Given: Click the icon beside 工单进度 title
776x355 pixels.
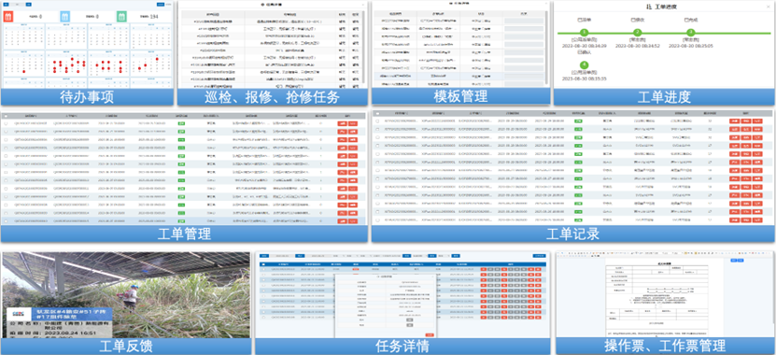Looking at the screenshot, I should [x=649, y=7].
